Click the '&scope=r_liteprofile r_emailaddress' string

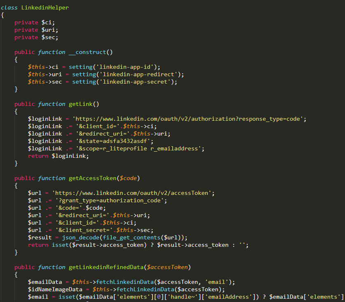pyautogui.click(x=138, y=149)
